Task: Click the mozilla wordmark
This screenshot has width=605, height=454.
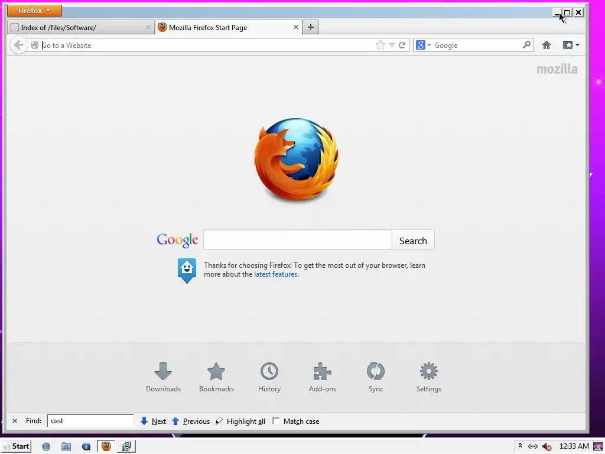Action: 557,69
